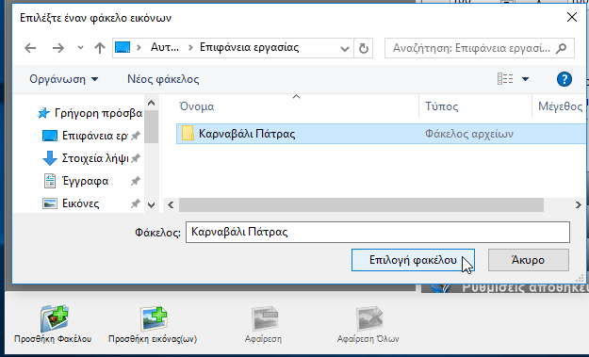
Task: Click sidebar scrollbar up arrow
Action: pos(151,103)
